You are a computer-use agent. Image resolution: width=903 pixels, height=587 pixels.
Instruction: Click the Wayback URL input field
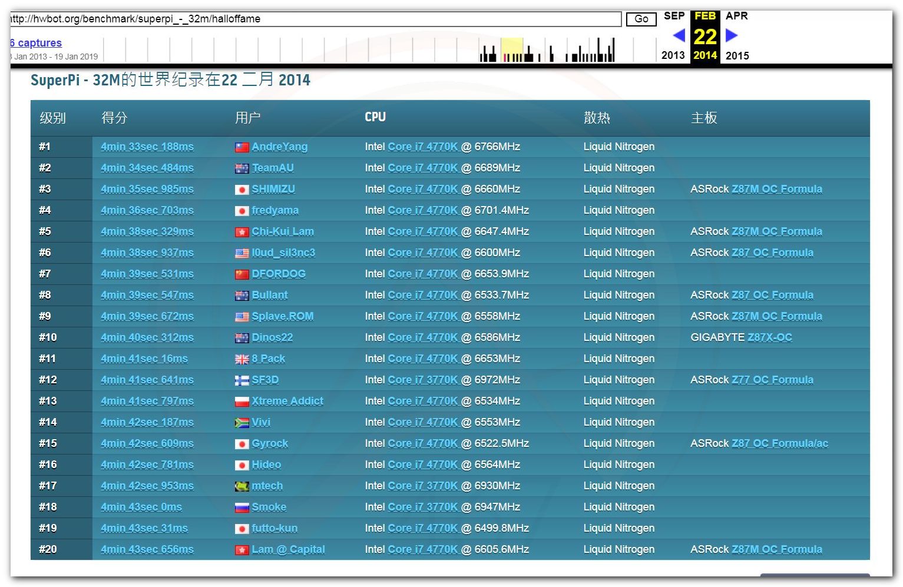[315, 19]
